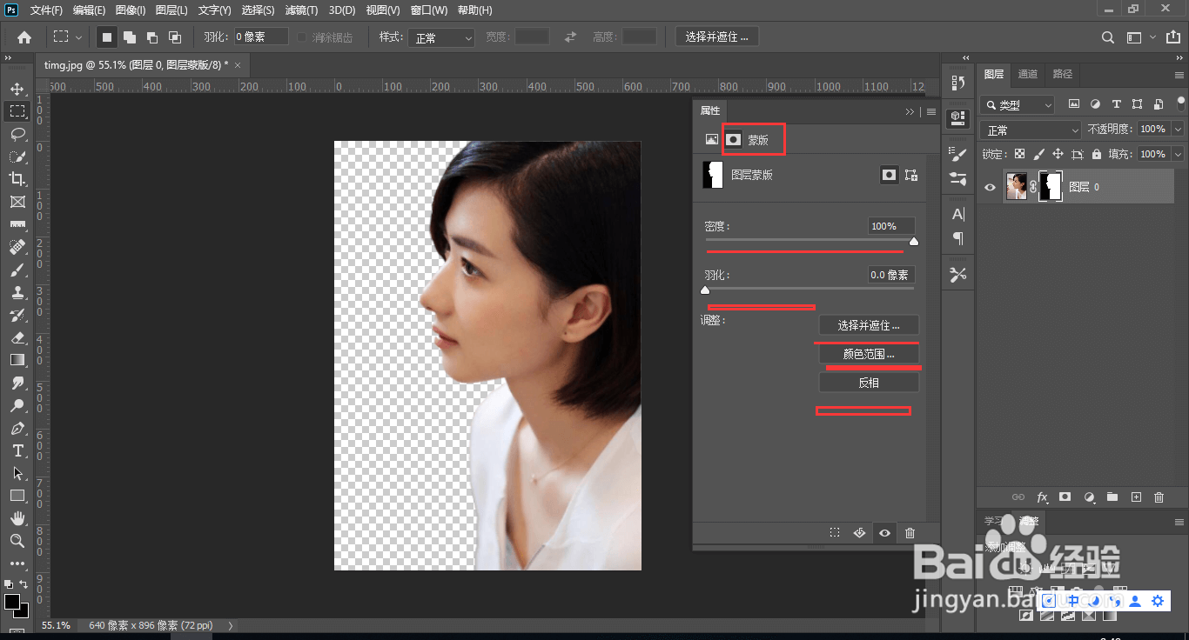Screen dimensions: 1189x640
Task: Open the 滤镜(T) menu
Action: point(301,10)
